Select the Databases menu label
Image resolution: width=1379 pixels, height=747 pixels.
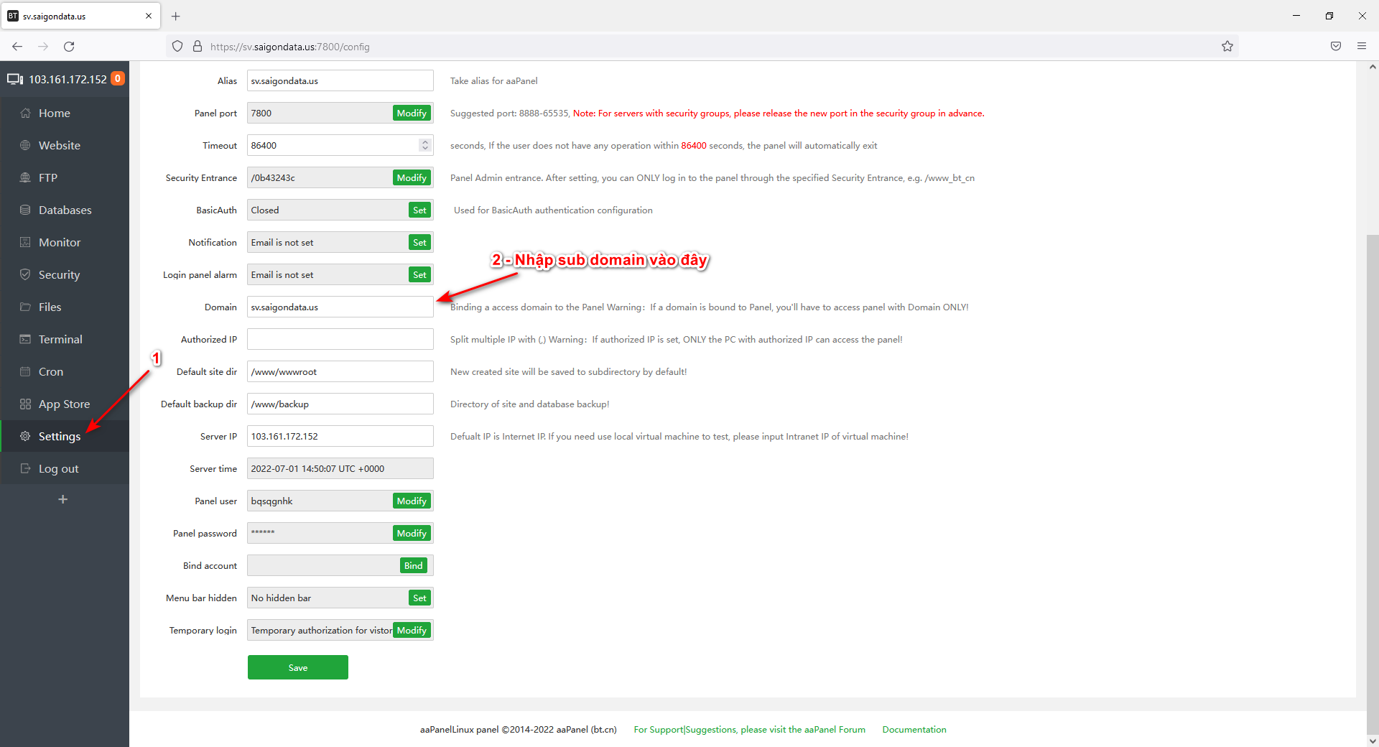[65, 210]
